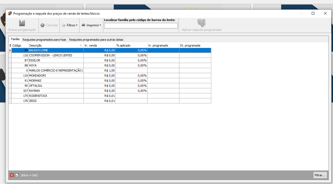Image resolution: width=333 pixels, height=184 pixels.
Task: Click the Gravar programação save icon
Action: (x=22, y=23)
